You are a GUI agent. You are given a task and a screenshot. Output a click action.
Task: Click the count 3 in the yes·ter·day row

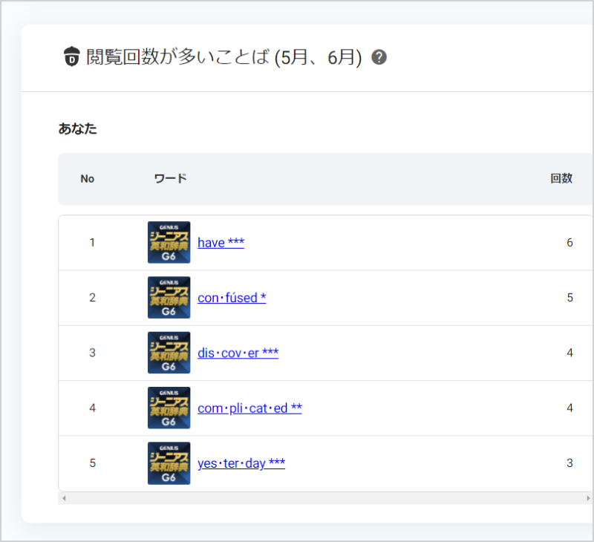tap(569, 463)
